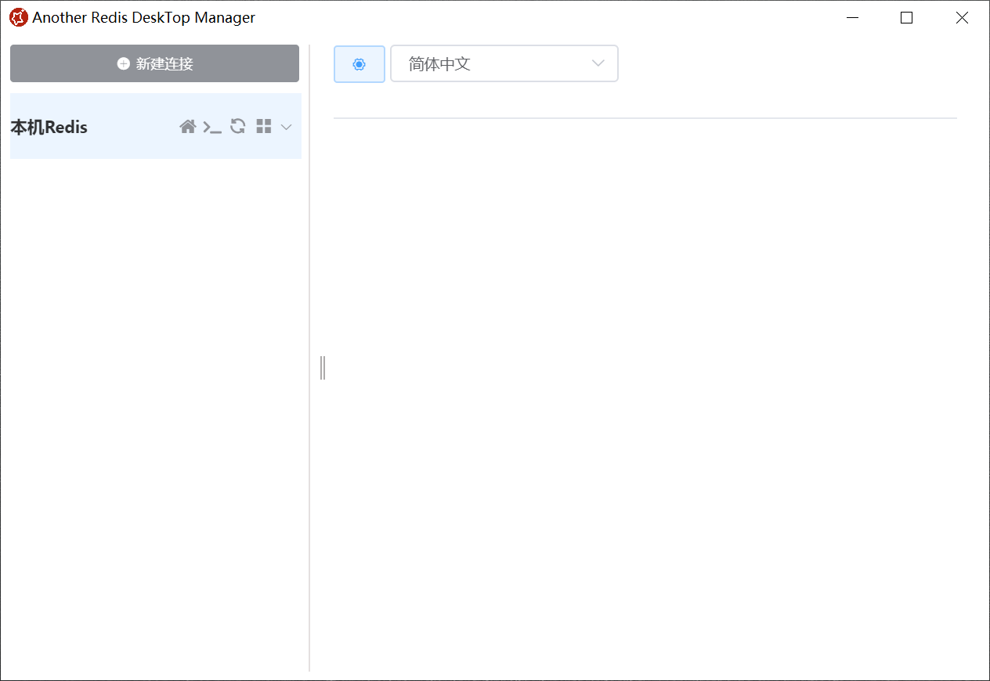This screenshot has height=681, width=990.
Task: Close the Another Redis DeskTop Manager window
Action: tap(962, 17)
